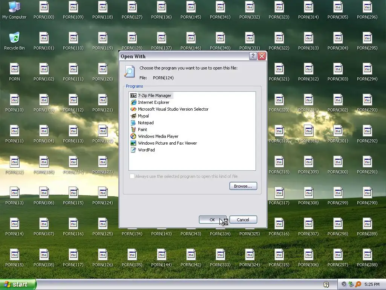The image size is (386, 290).
Task: Select desktop file PORN(116)
Action: click(73, 227)
